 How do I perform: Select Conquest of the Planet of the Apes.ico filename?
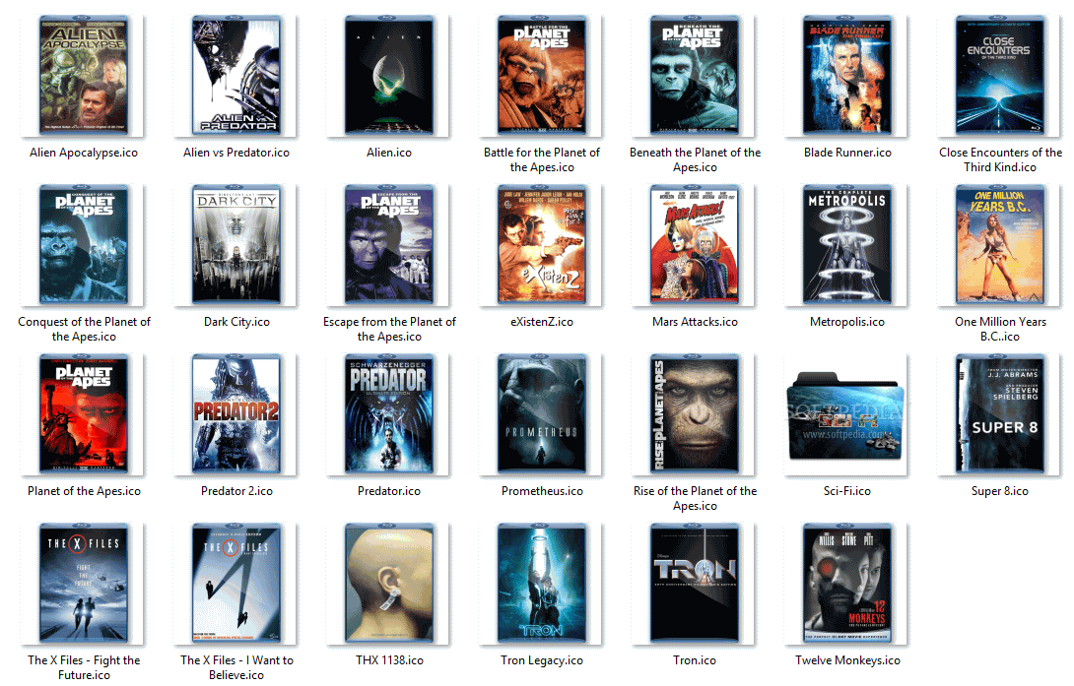click(x=84, y=329)
